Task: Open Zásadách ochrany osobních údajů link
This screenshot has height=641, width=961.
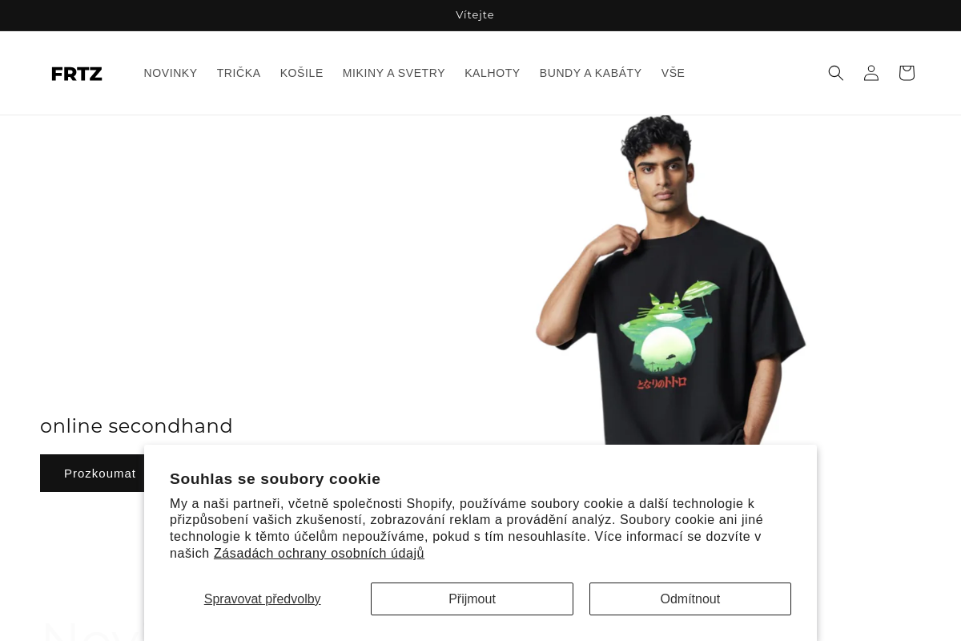Action: pos(319,554)
